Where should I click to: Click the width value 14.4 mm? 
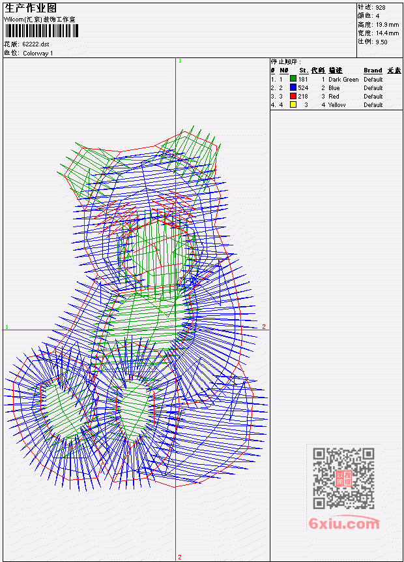pyautogui.click(x=387, y=33)
